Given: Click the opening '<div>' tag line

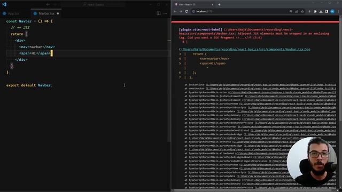Looking at the screenshot, I should (20, 41).
